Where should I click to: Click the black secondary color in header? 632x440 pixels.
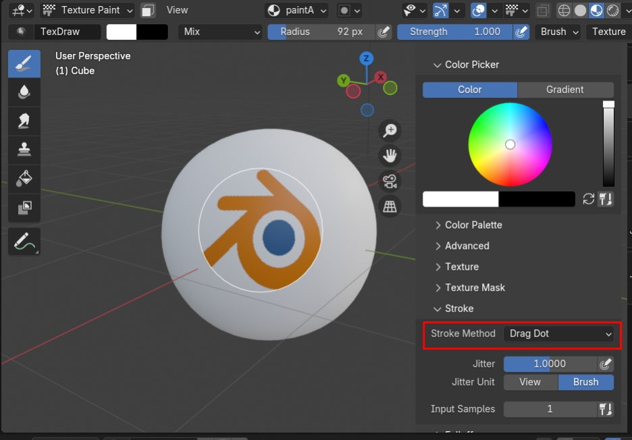pyautogui.click(x=152, y=32)
